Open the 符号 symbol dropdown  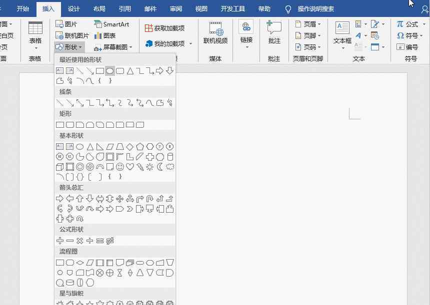point(410,35)
